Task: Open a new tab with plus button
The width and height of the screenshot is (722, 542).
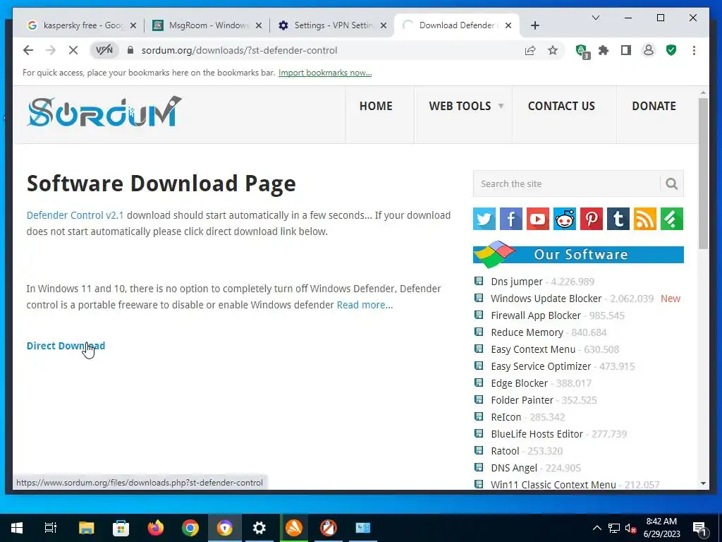Action: pos(534,25)
